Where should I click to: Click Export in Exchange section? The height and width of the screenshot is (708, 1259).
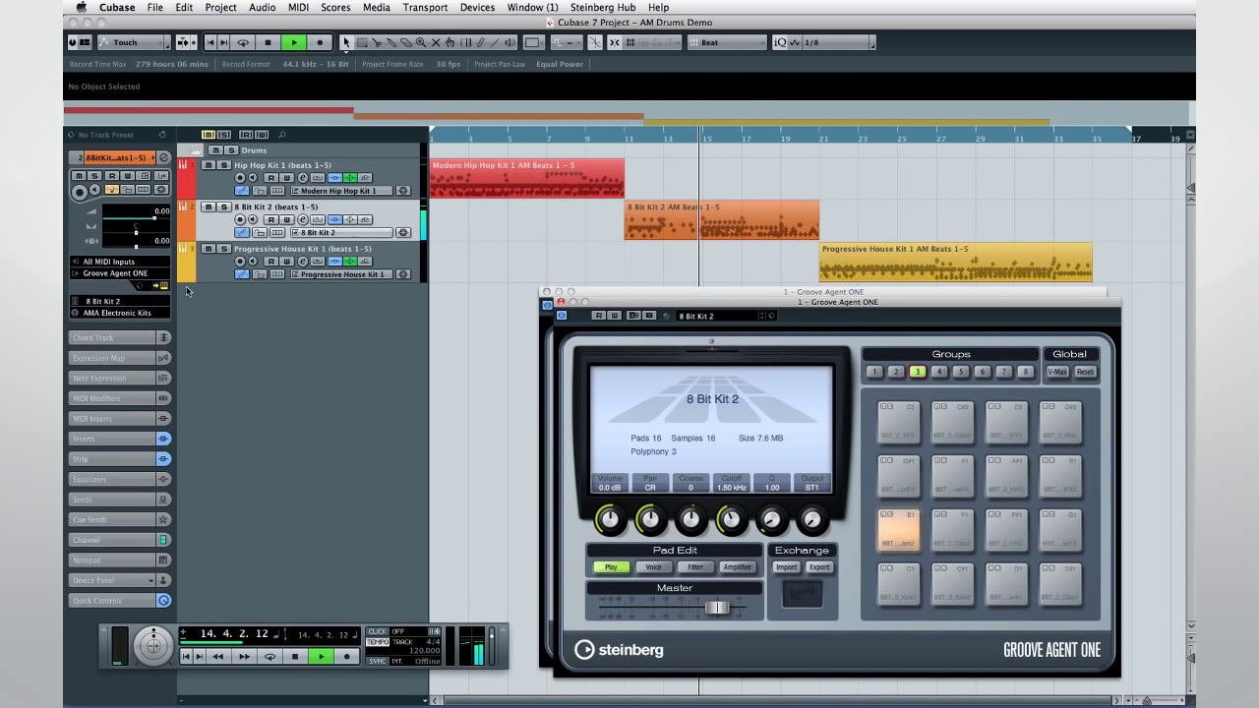point(819,567)
